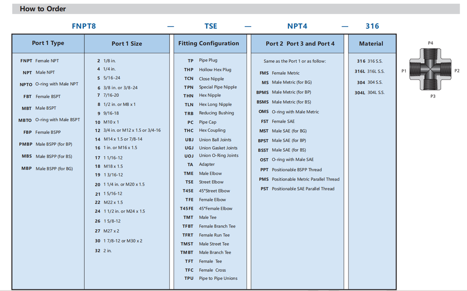Click size '1/2 in. or M8 x 1'
The image size is (467, 291).
[x=116, y=105]
